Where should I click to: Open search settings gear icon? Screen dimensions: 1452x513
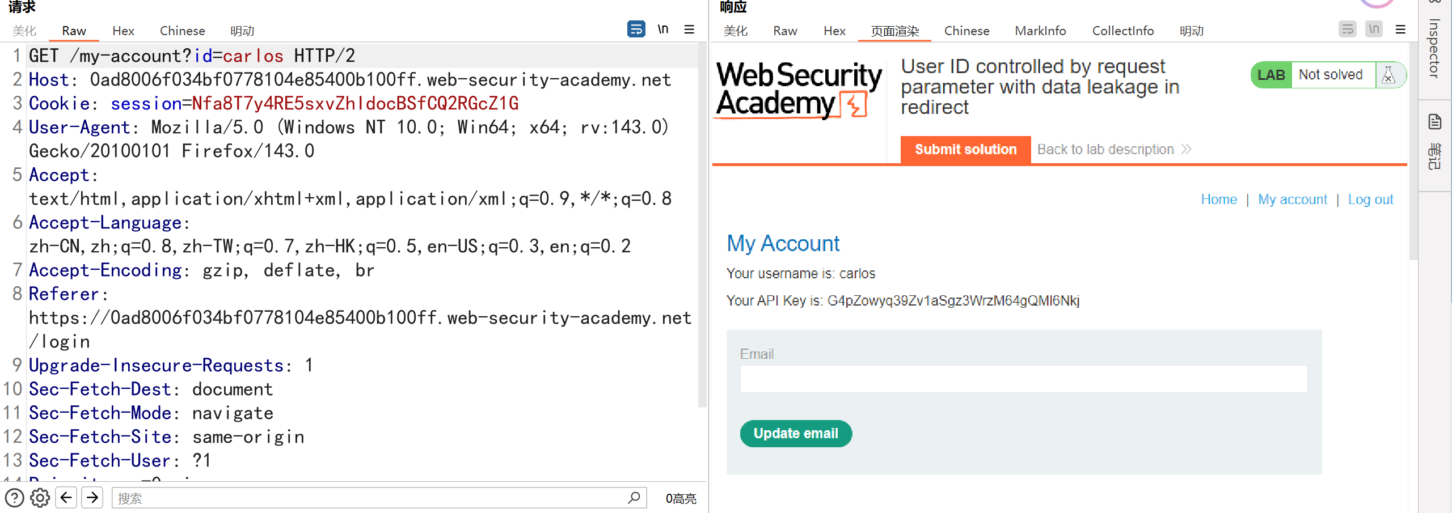[40, 498]
